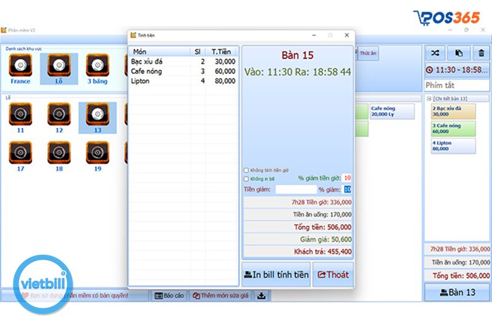Screen dimensions: 492x328
Task: Select table 17 icon
Action: [20, 153]
